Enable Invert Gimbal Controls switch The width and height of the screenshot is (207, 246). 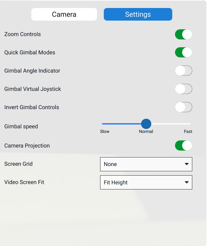point(184,107)
